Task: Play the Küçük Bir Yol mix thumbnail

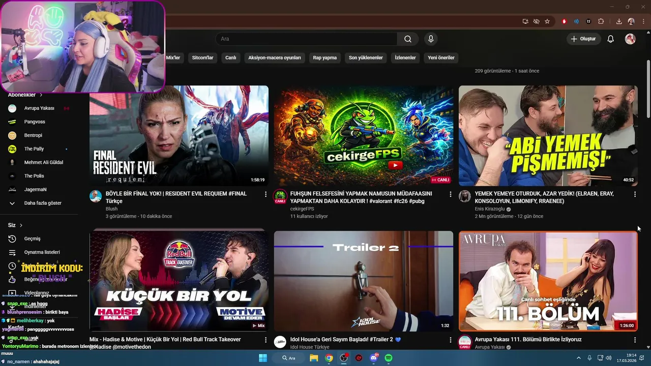Action: pyautogui.click(x=179, y=281)
